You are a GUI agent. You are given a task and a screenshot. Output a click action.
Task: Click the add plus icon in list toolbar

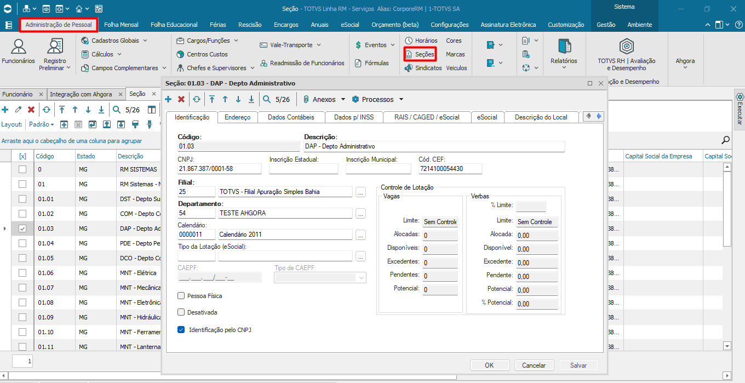[5, 110]
